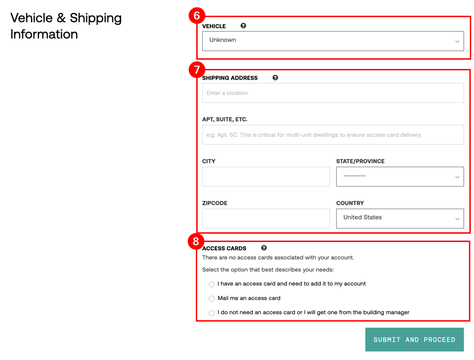Click into the City text field
Screen dimensions: 474x360
click(266, 177)
